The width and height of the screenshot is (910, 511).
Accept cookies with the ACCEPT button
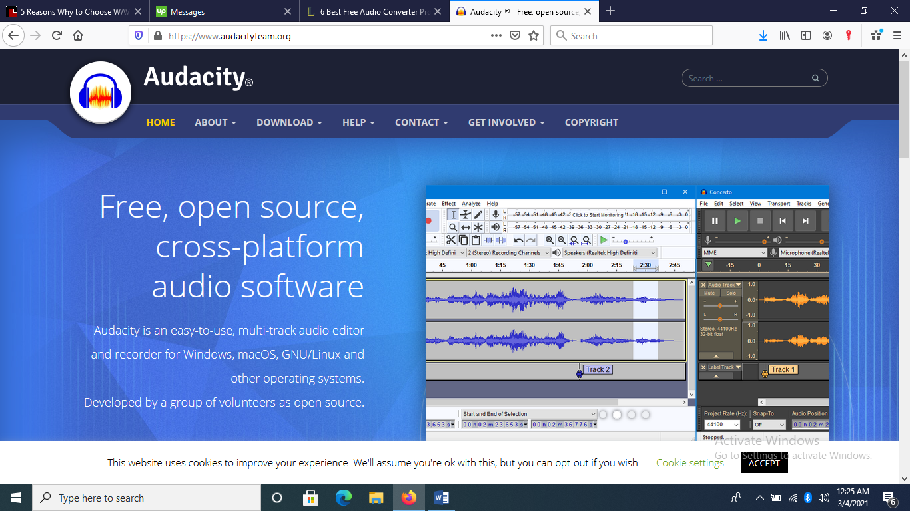[763, 463]
